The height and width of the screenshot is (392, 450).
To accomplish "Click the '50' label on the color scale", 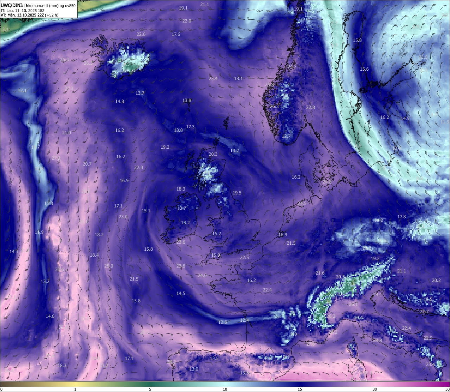I will 447,389.
